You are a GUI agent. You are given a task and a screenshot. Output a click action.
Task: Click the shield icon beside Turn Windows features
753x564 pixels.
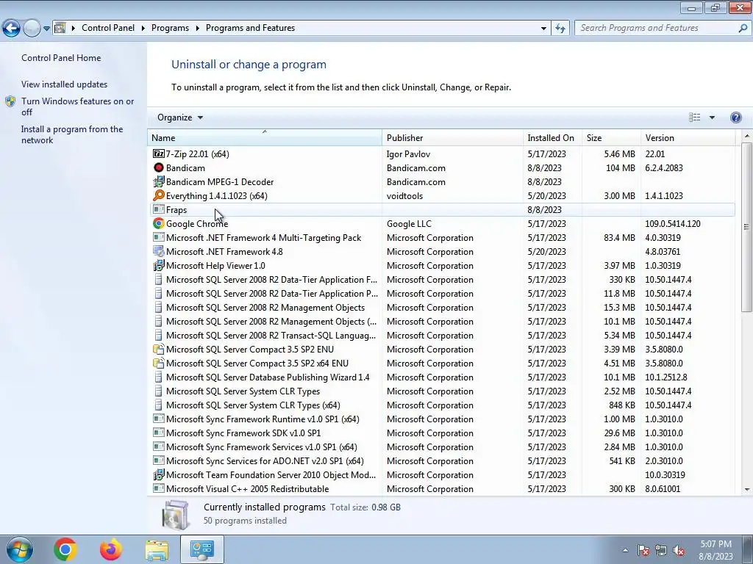(x=10, y=101)
